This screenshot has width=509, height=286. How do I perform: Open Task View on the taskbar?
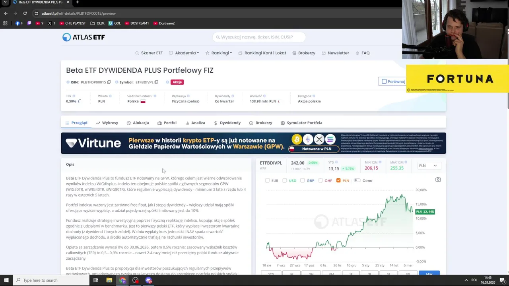(x=95, y=280)
